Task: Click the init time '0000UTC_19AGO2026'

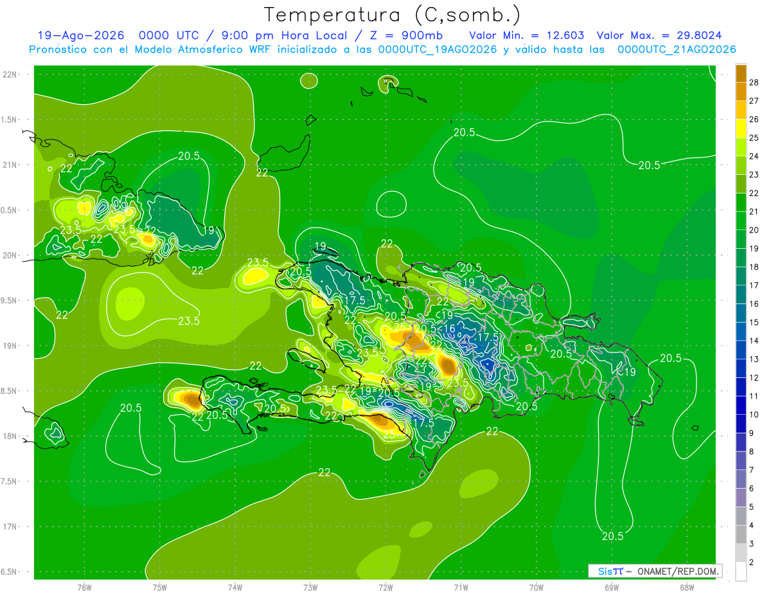Action: 438,50
